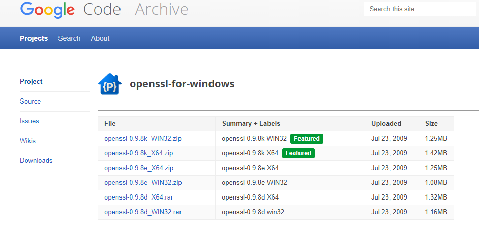This screenshot has width=479, height=231.
Task: Go to Source in the sidebar
Action: coord(30,102)
